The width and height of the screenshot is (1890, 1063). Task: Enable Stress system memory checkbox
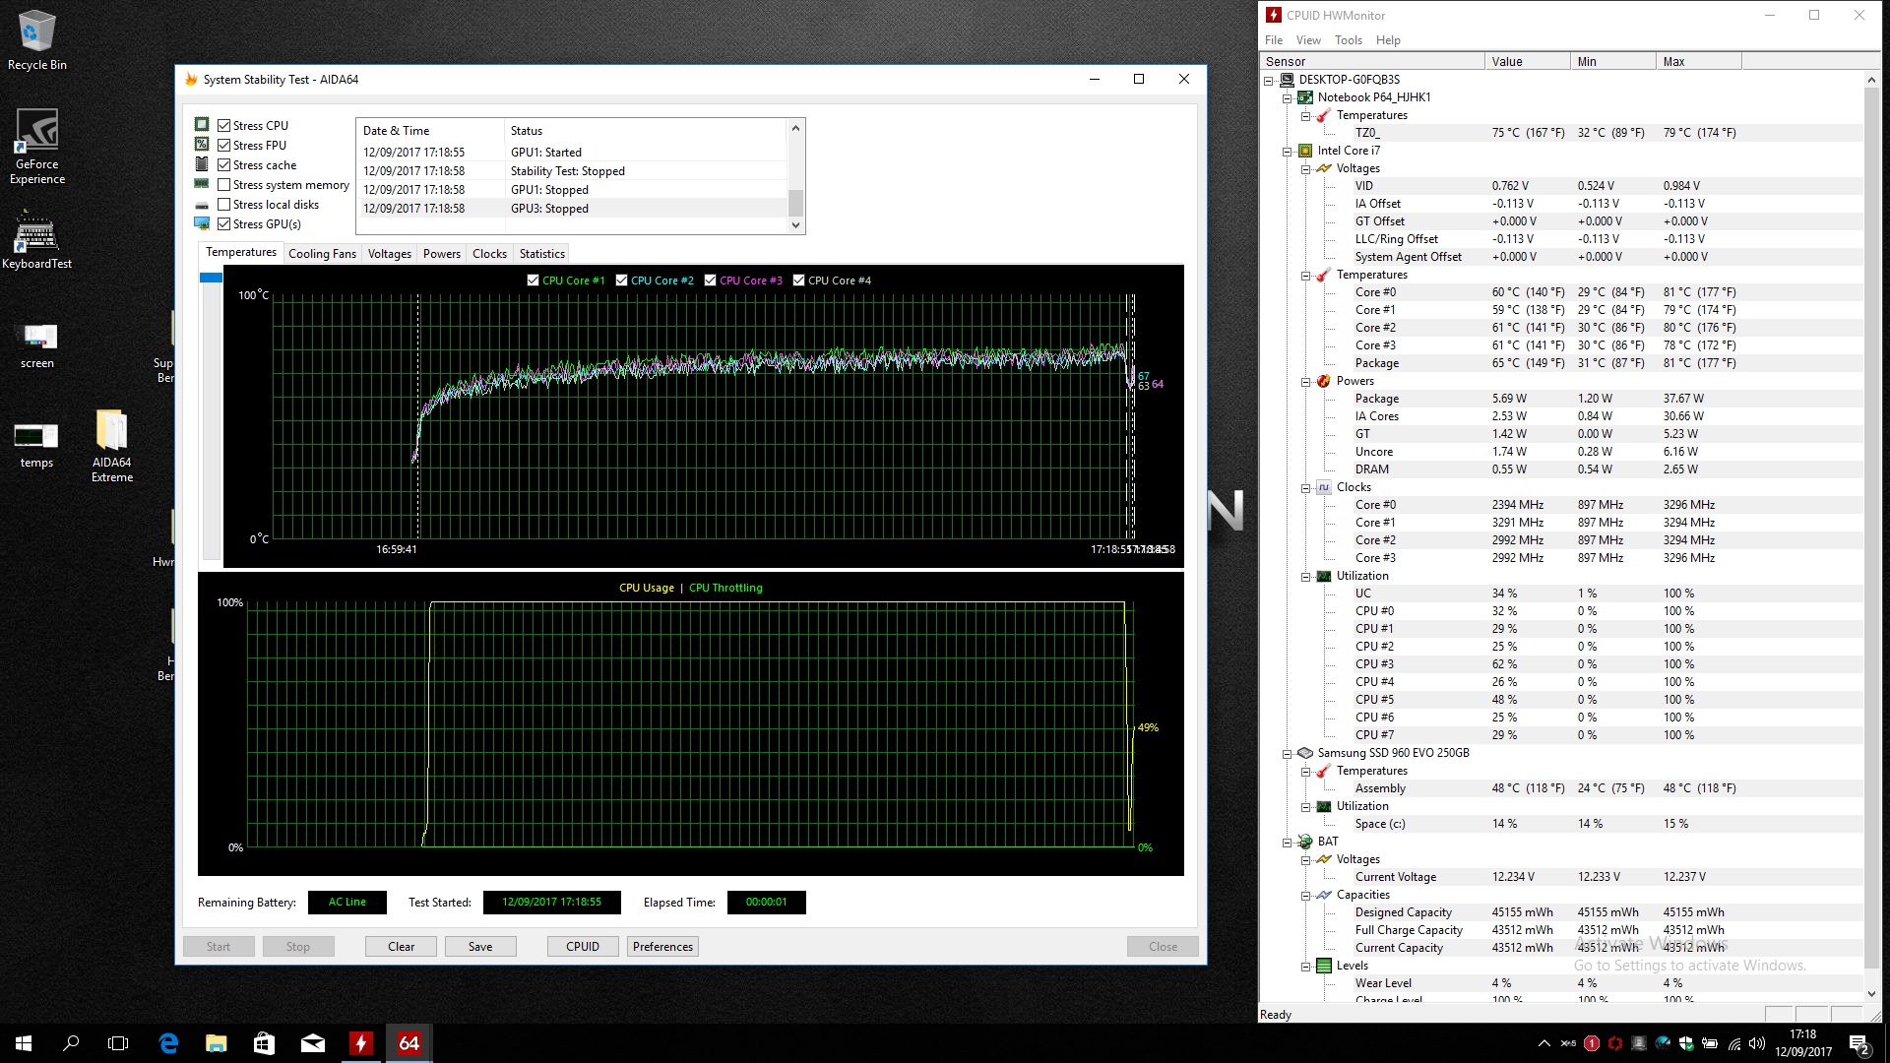click(x=224, y=184)
